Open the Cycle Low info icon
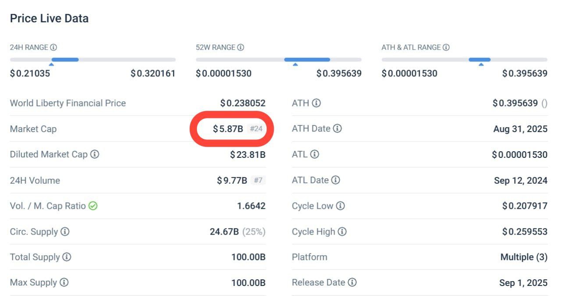Image resolution: width=561 pixels, height=296 pixels. 340,206
